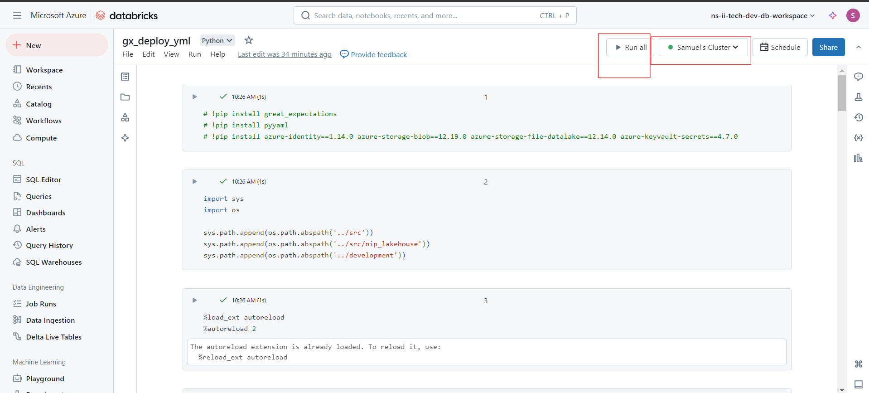Collapse the notebook header chevron
The width and height of the screenshot is (869, 393).
pos(858,47)
